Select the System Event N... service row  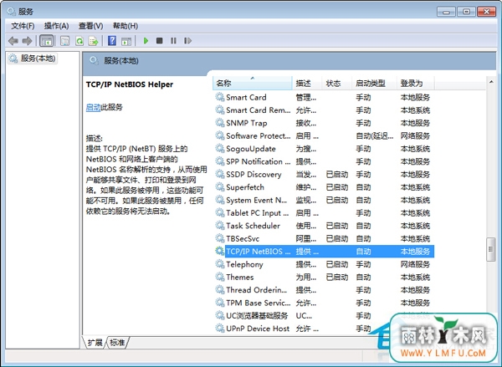(x=323, y=200)
